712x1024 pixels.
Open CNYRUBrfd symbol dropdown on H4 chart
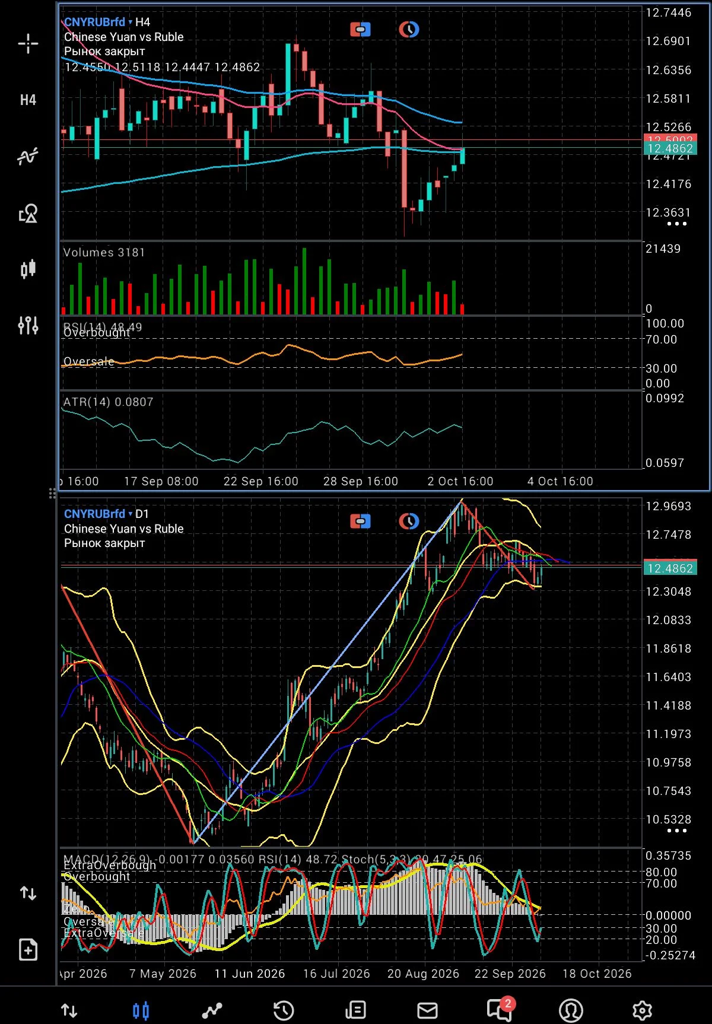click(x=98, y=22)
